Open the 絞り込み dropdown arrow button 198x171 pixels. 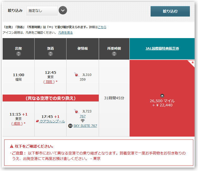click(63, 11)
